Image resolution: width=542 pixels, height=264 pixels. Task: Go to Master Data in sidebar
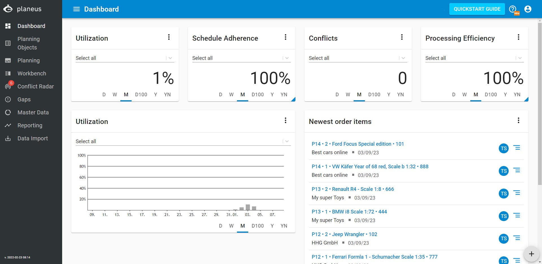pos(33,112)
